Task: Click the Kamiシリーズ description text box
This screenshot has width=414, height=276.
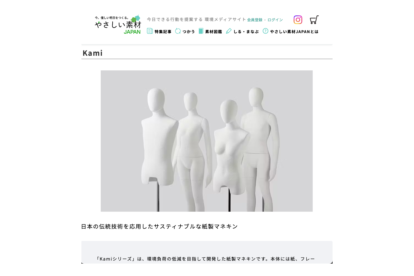Action: point(207,252)
